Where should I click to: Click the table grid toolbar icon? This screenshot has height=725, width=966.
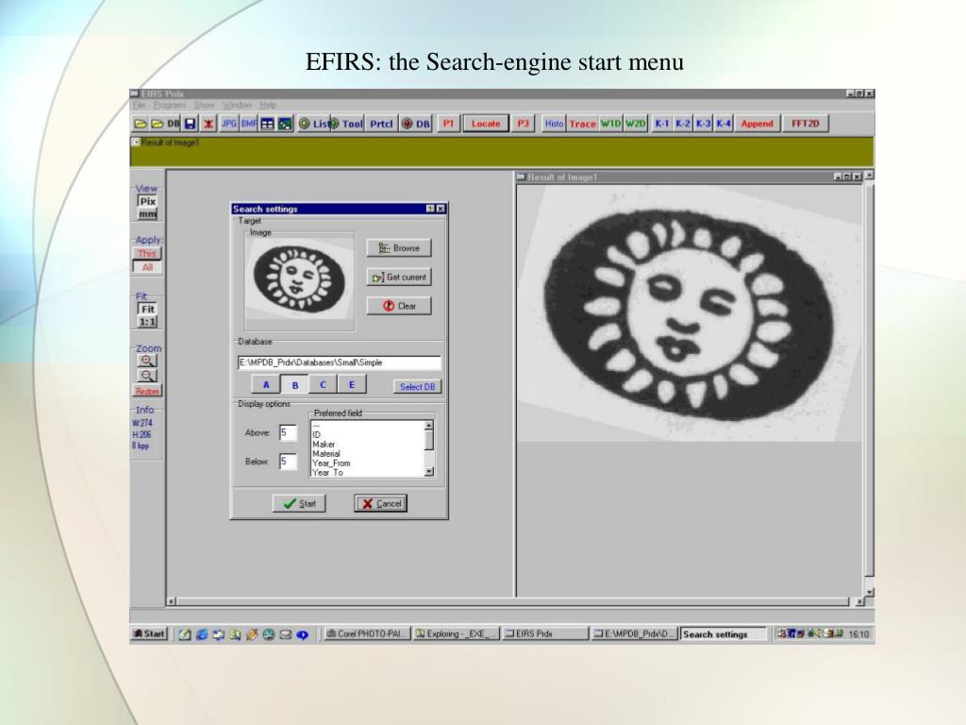point(267,124)
